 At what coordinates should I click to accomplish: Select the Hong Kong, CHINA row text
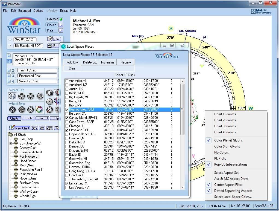coord(82,171)
